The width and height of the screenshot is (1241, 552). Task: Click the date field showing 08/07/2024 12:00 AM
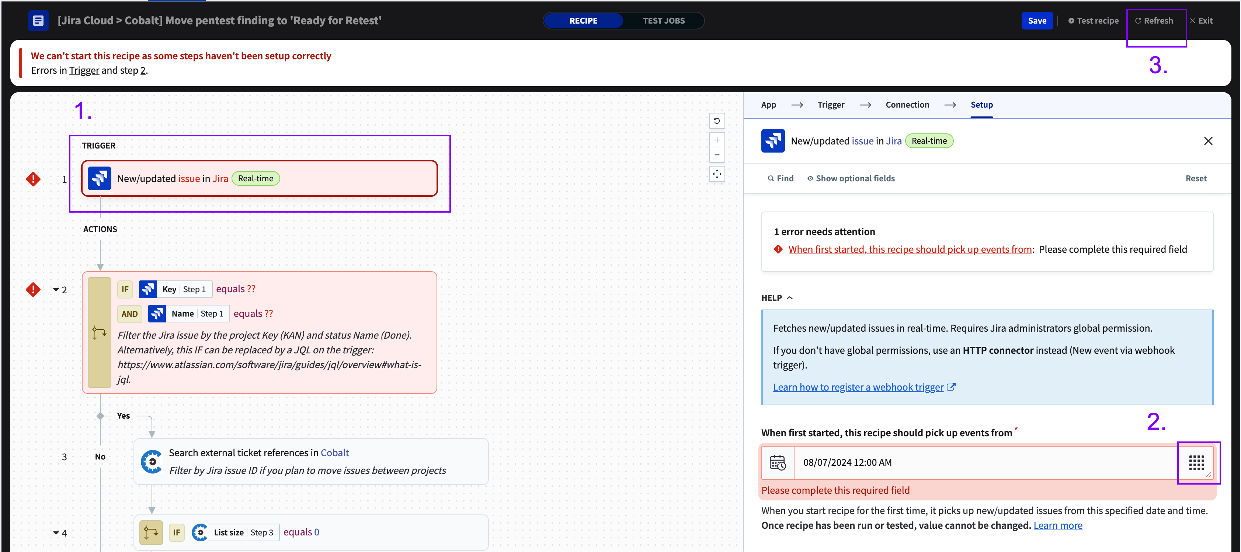click(985, 462)
